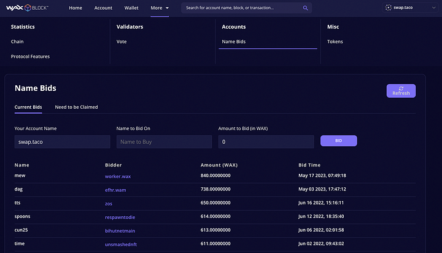442x253 pixels.
Task: Click the name 'dag' in the bids table
Action: point(18,189)
